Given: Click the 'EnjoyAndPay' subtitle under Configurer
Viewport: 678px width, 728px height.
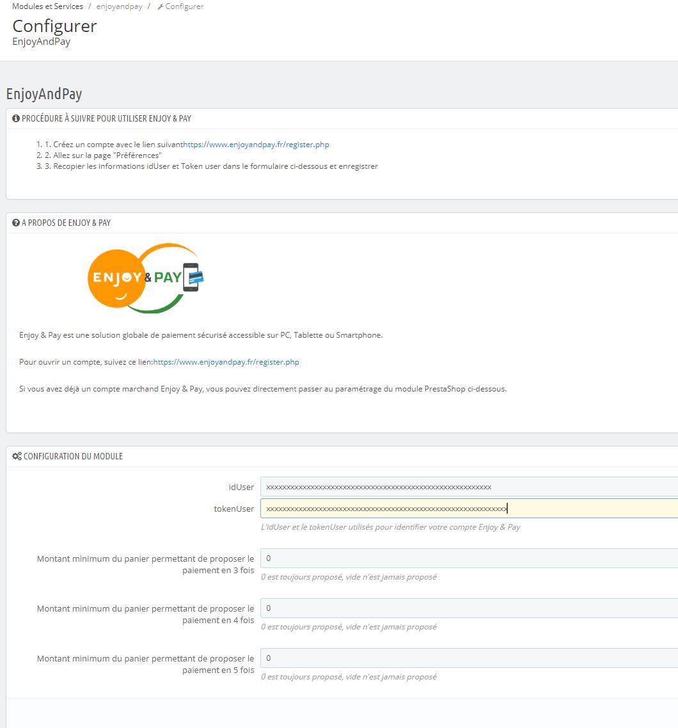Looking at the screenshot, I should tap(42, 42).
